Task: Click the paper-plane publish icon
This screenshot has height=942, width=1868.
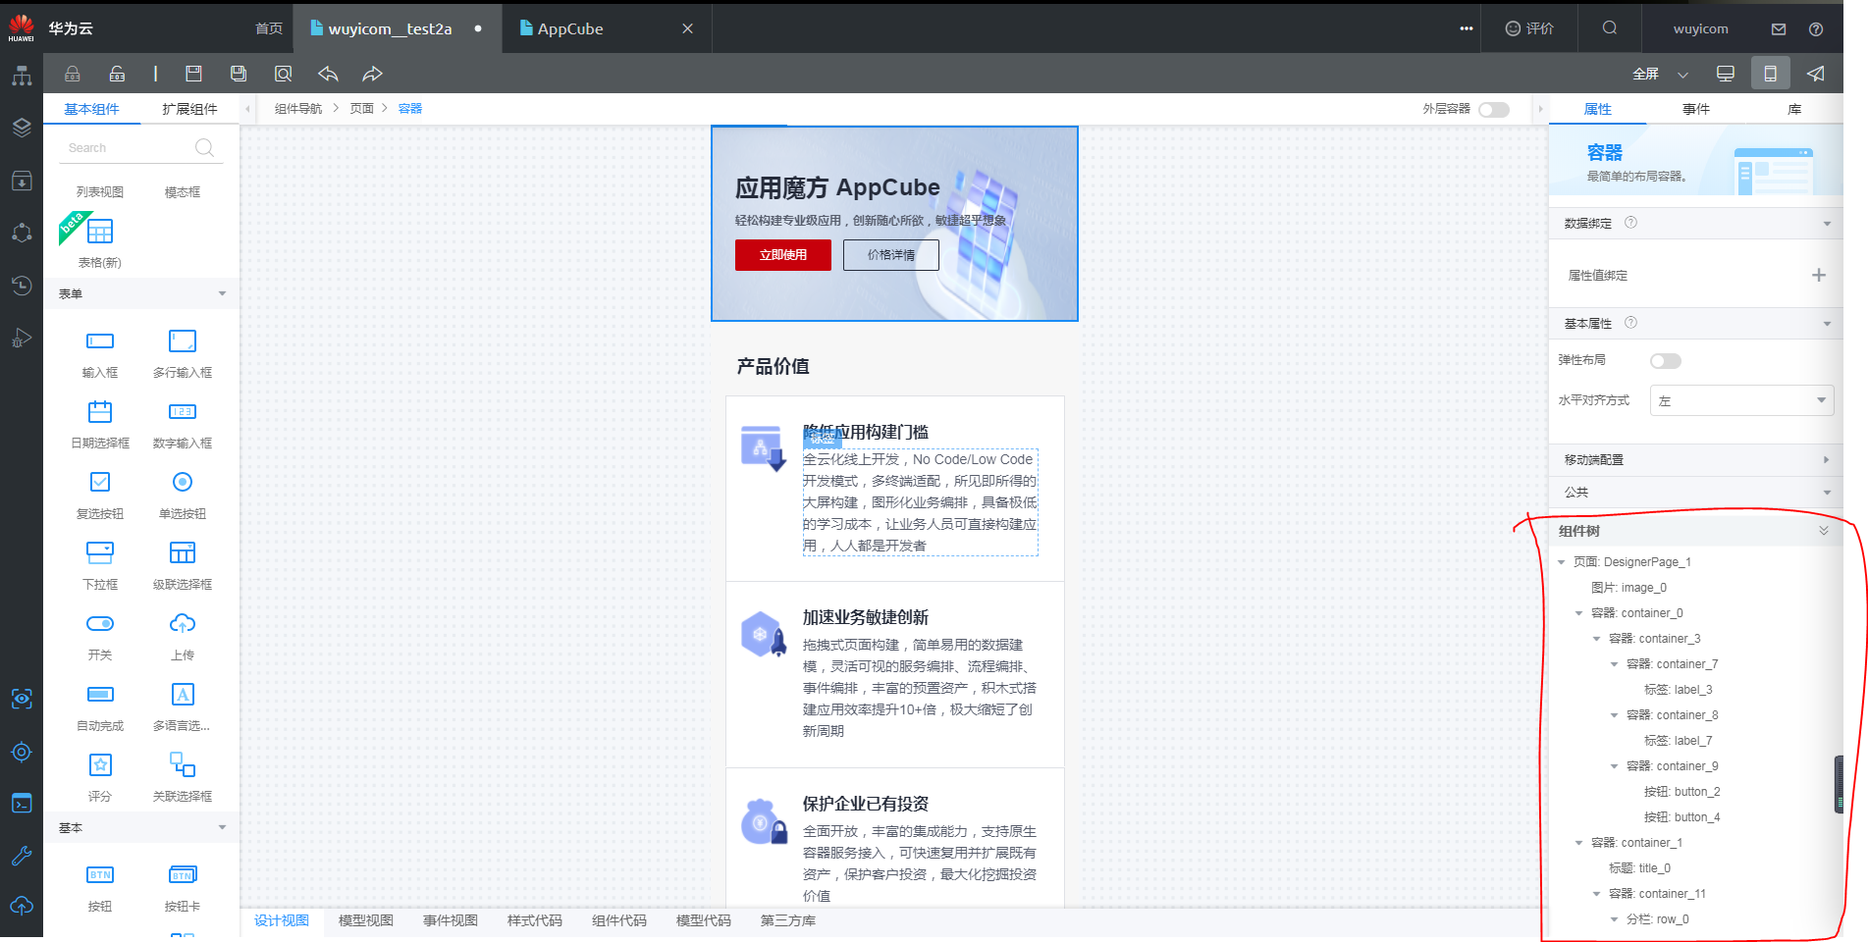Action: 1816,74
